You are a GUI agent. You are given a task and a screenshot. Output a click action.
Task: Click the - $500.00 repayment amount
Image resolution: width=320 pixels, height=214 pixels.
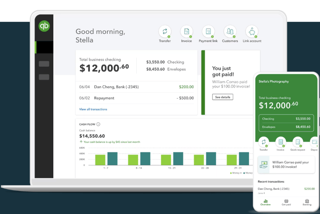[185, 98]
